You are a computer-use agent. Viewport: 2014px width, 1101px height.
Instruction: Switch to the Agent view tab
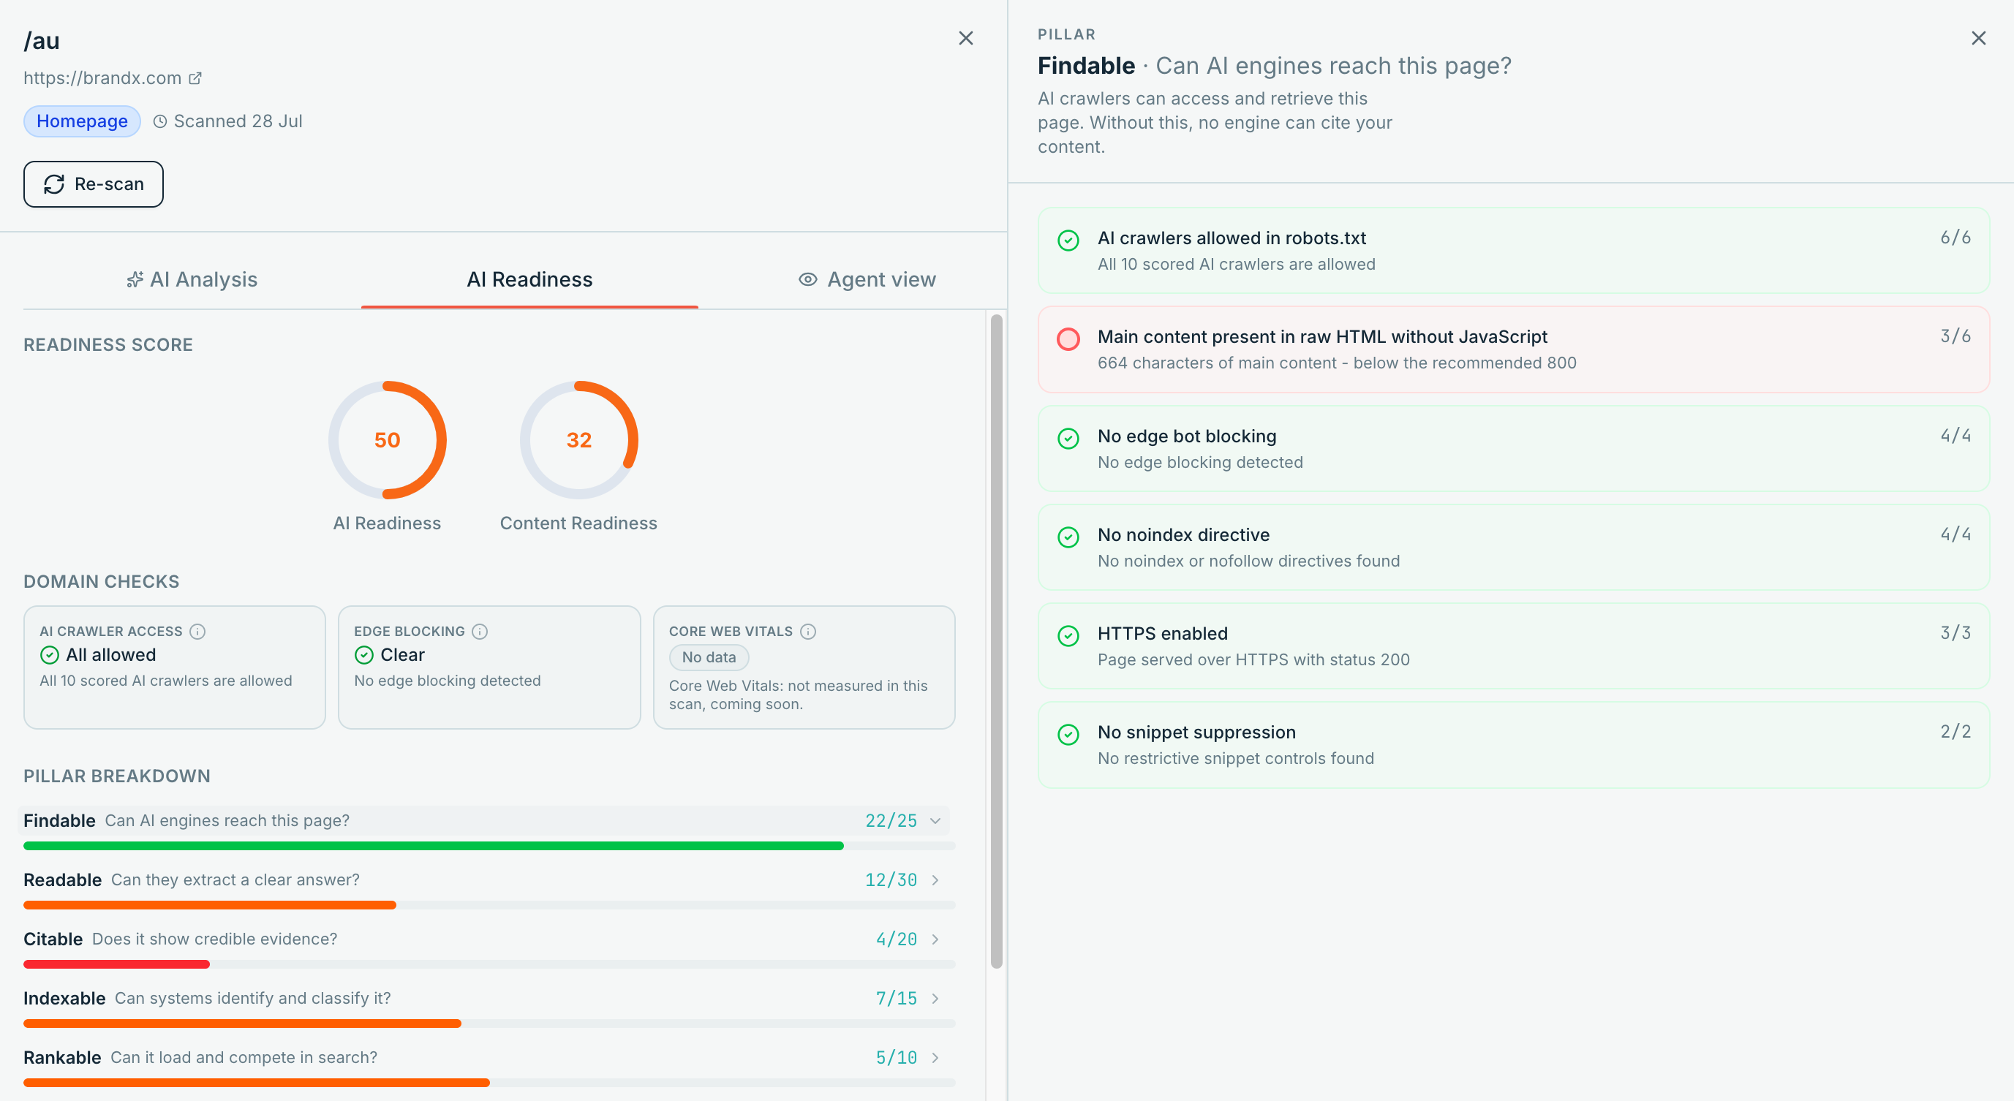point(867,280)
